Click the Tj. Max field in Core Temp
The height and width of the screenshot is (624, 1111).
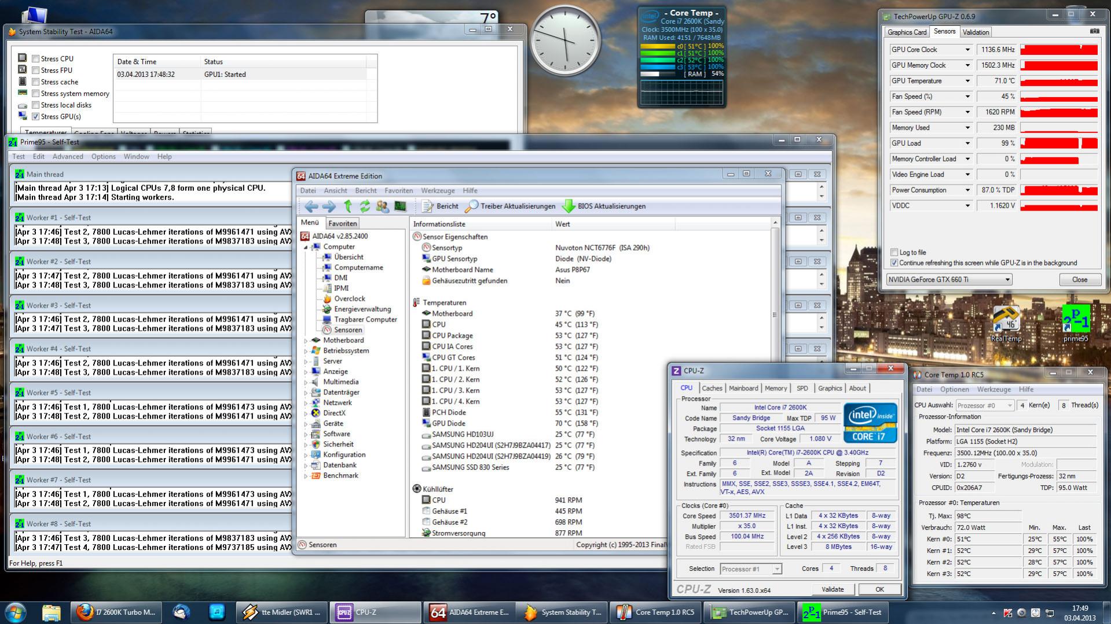coord(989,516)
